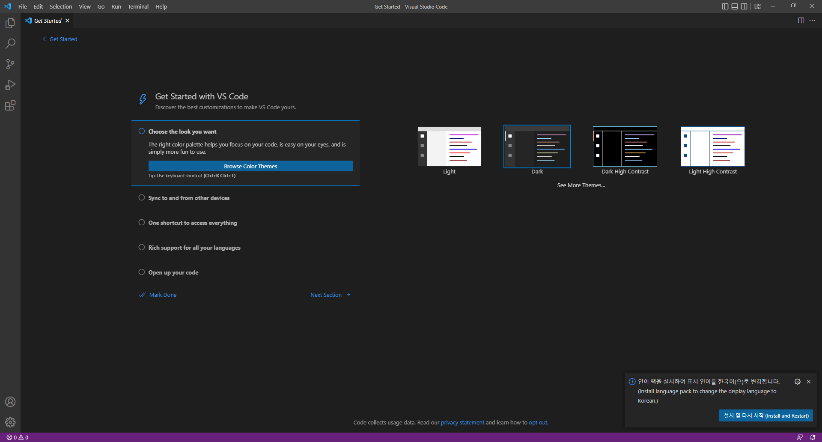Select the Dark theme preview

537,146
